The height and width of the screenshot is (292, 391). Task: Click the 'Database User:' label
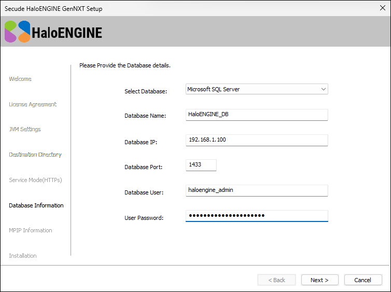[x=144, y=192]
